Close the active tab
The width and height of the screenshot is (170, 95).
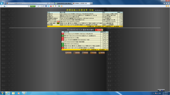point(89,3)
